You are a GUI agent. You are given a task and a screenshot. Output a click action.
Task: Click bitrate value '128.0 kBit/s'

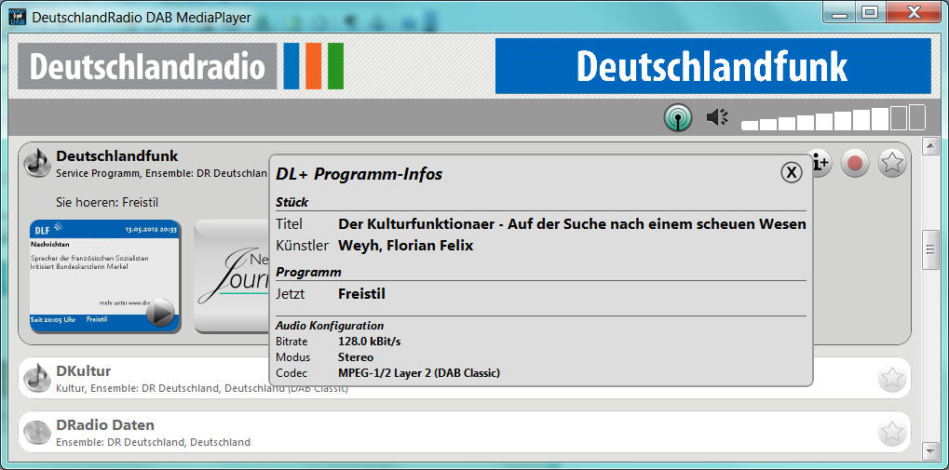click(x=369, y=342)
